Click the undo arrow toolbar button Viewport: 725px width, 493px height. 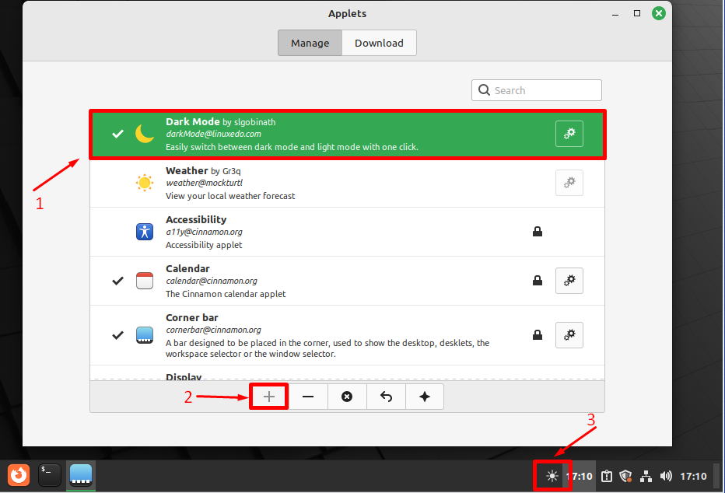386,397
